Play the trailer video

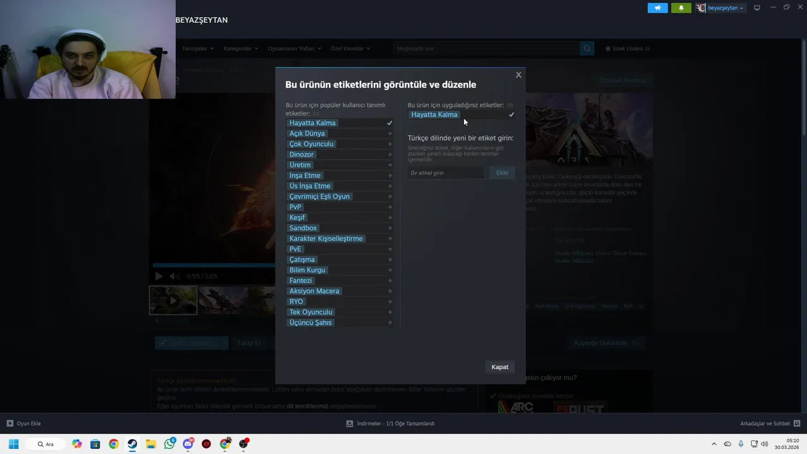click(x=158, y=276)
